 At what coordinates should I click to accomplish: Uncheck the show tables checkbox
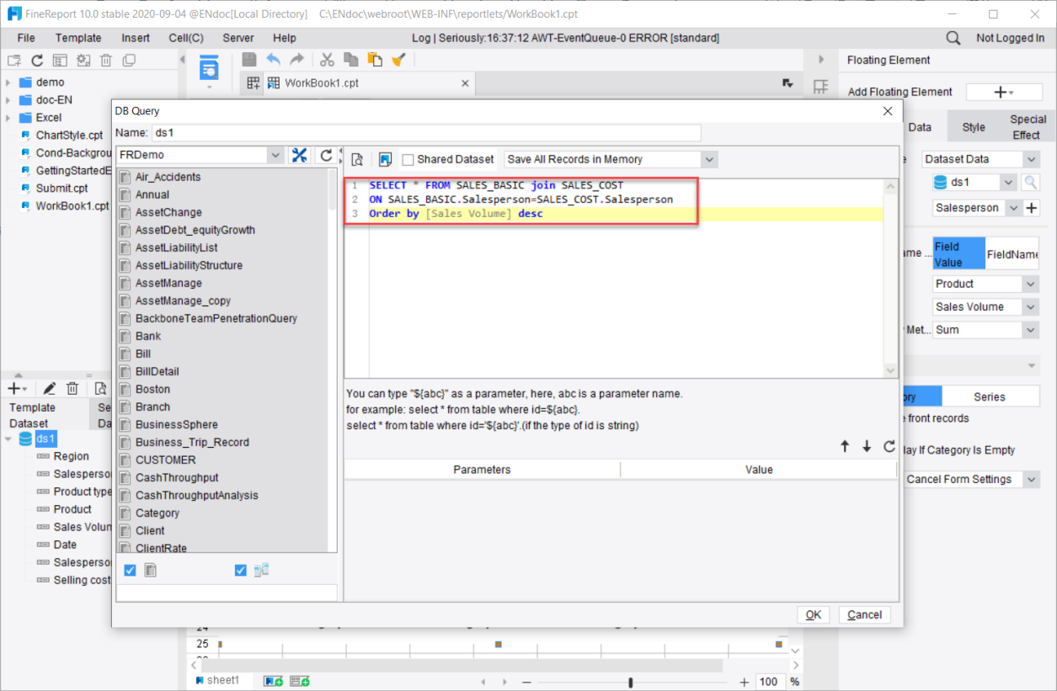(x=130, y=571)
